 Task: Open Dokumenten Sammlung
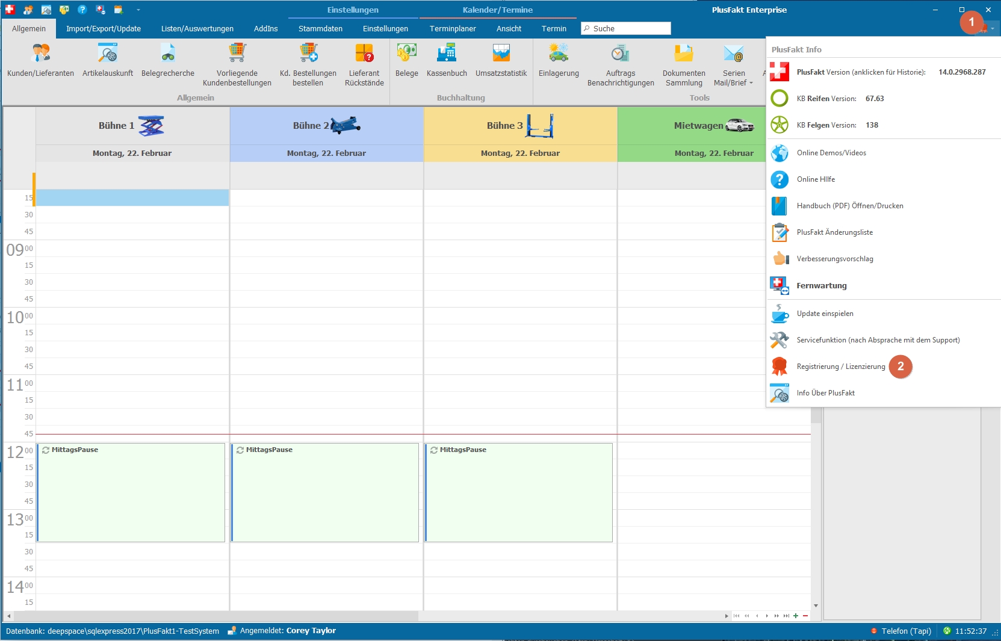(x=684, y=65)
